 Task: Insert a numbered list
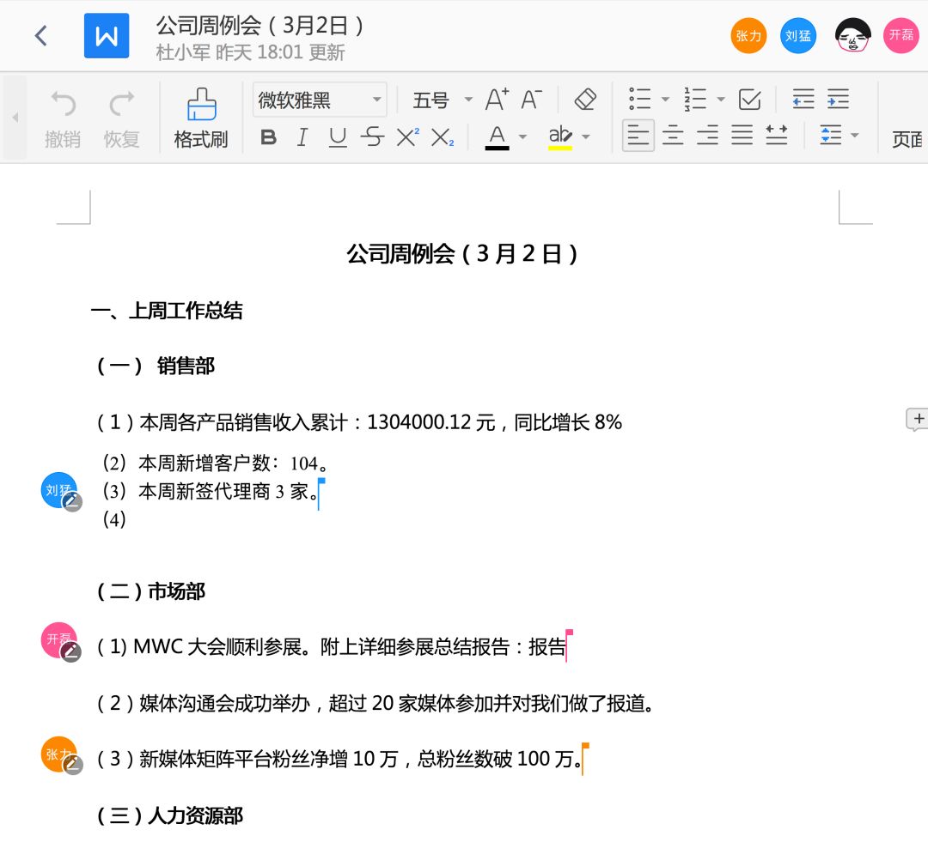[695, 99]
